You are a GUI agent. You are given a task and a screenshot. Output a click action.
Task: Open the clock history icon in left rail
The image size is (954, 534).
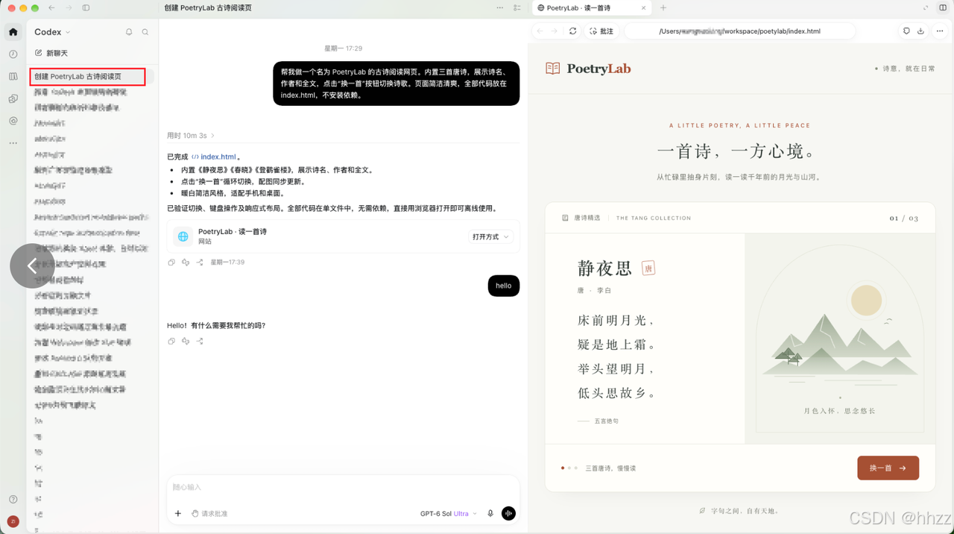point(13,54)
